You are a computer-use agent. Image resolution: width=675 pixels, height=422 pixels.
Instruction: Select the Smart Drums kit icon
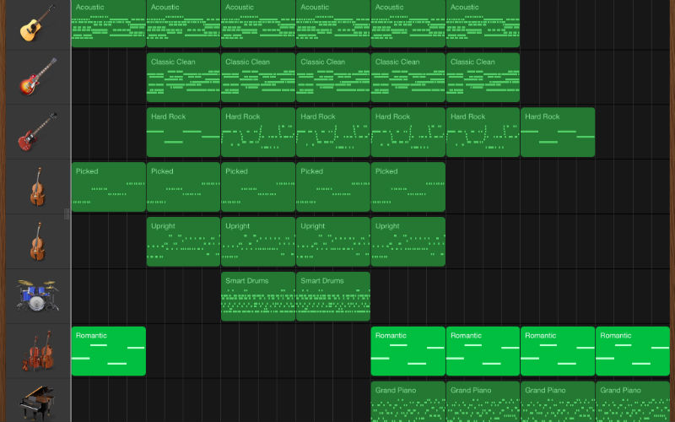[37, 295]
